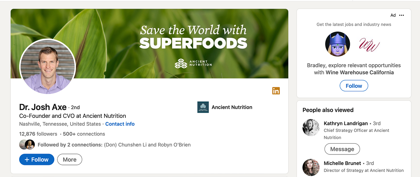
Task: Click the Wine Warehouse cursive logo
Action: (x=369, y=44)
